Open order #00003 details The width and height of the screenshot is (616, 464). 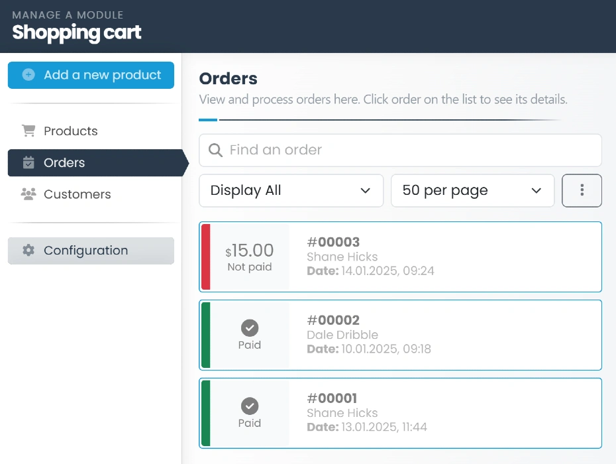pyautogui.click(x=400, y=257)
